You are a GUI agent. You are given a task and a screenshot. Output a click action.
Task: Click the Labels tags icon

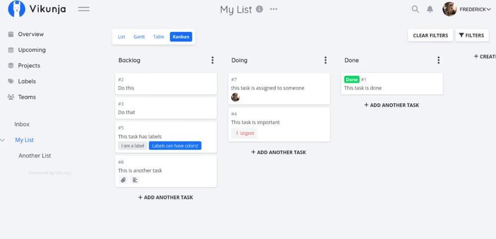tap(11, 81)
